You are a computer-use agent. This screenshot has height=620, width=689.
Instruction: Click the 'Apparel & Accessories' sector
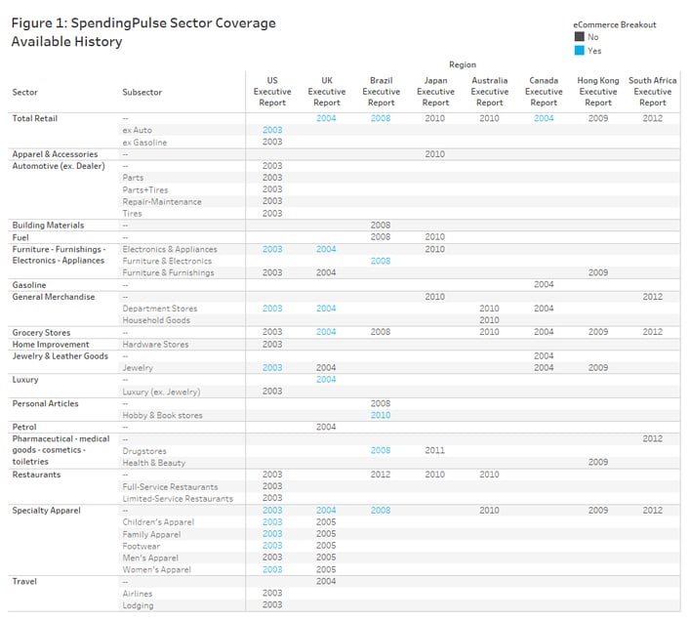click(55, 154)
